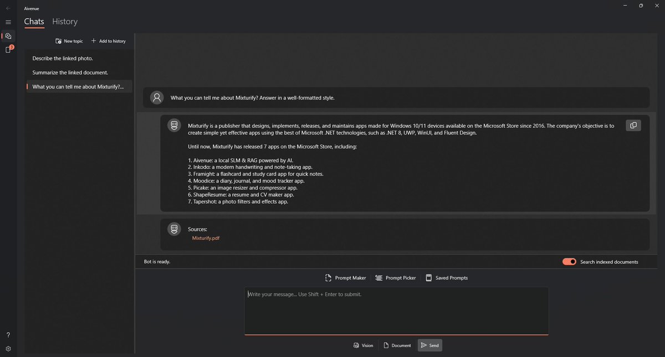This screenshot has width=665, height=357.
Task: Click the 'Until now, Mixturify has released' sentence
Action: click(272, 147)
